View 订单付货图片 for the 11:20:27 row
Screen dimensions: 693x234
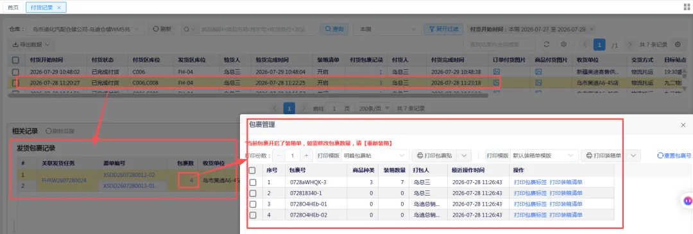(x=496, y=83)
